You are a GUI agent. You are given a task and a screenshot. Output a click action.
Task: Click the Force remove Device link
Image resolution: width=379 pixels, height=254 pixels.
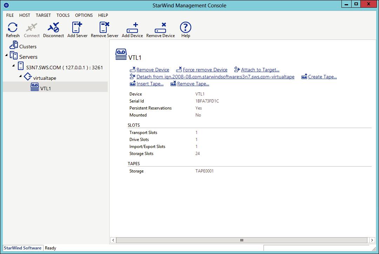tap(205, 70)
